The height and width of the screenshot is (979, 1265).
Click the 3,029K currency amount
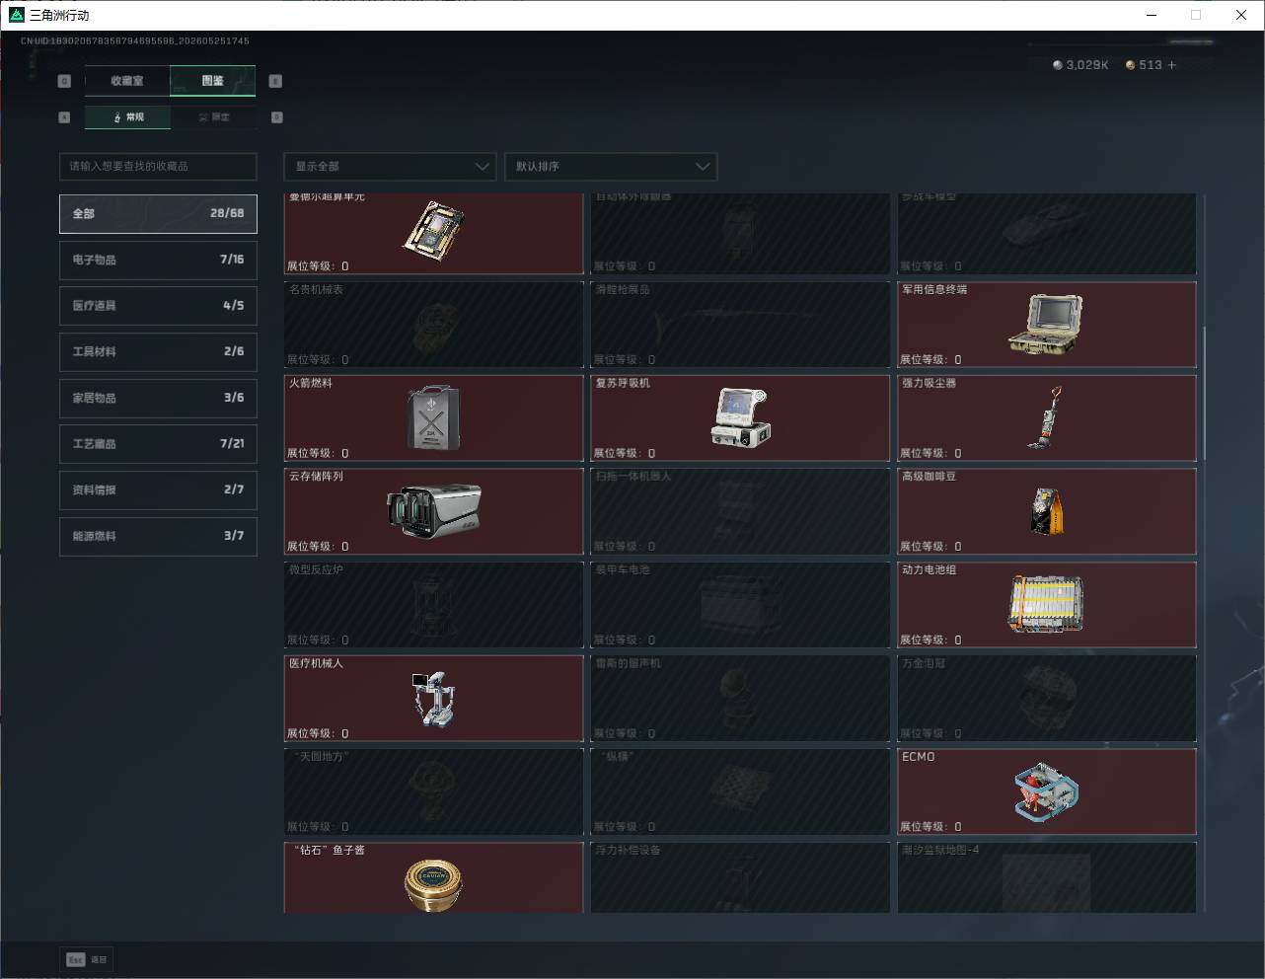coord(1087,65)
